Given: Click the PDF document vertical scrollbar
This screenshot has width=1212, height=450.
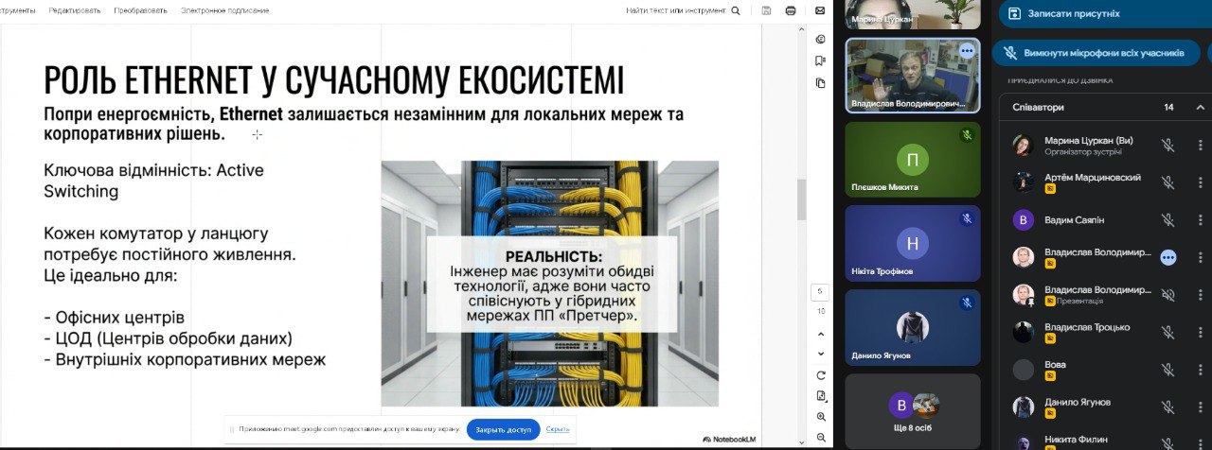Looking at the screenshot, I should (x=801, y=199).
